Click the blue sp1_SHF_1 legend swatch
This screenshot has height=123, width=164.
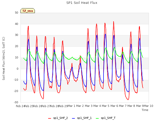(x=74, y=118)
